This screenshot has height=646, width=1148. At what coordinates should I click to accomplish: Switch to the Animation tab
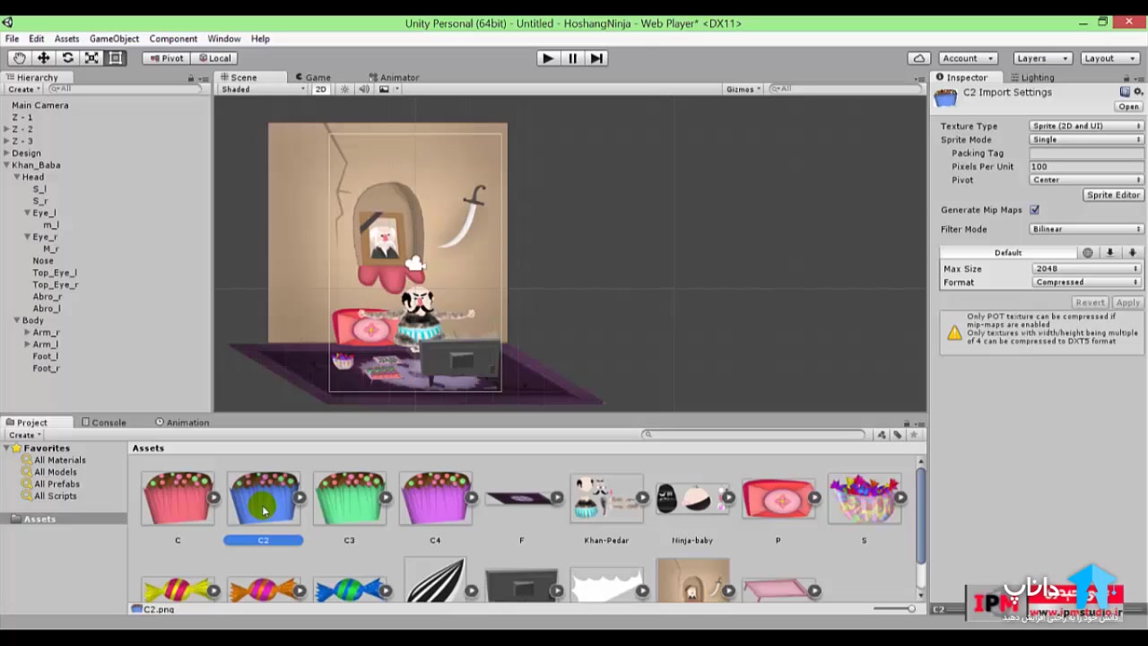[182, 423]
